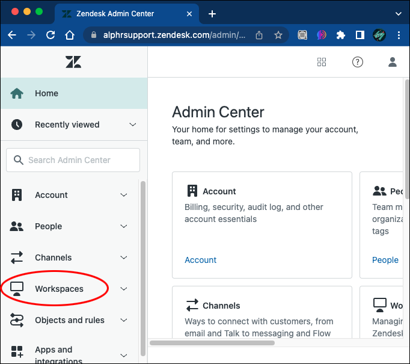Select Account label in the sidebar
410x364 pixels.
click(51, 195)
